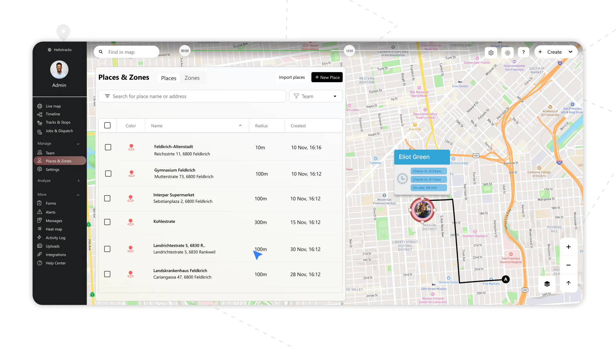Click the AI assistant swirl icon

507,53
